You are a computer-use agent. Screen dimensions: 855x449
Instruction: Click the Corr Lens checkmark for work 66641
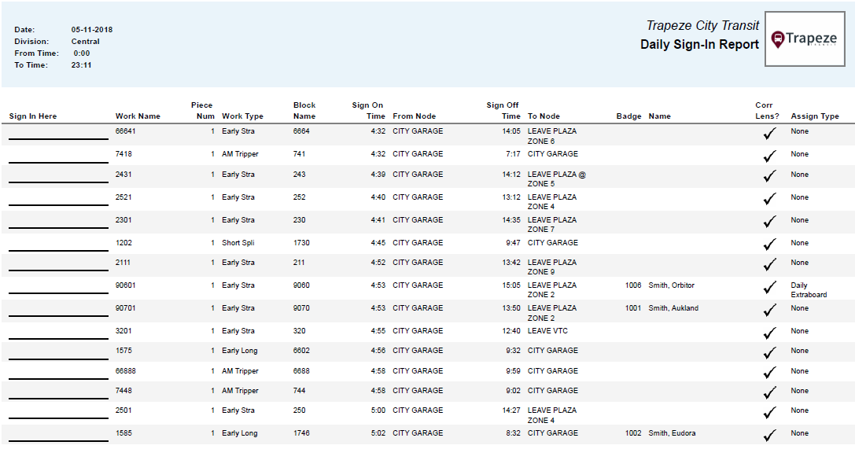coord(769,134)
